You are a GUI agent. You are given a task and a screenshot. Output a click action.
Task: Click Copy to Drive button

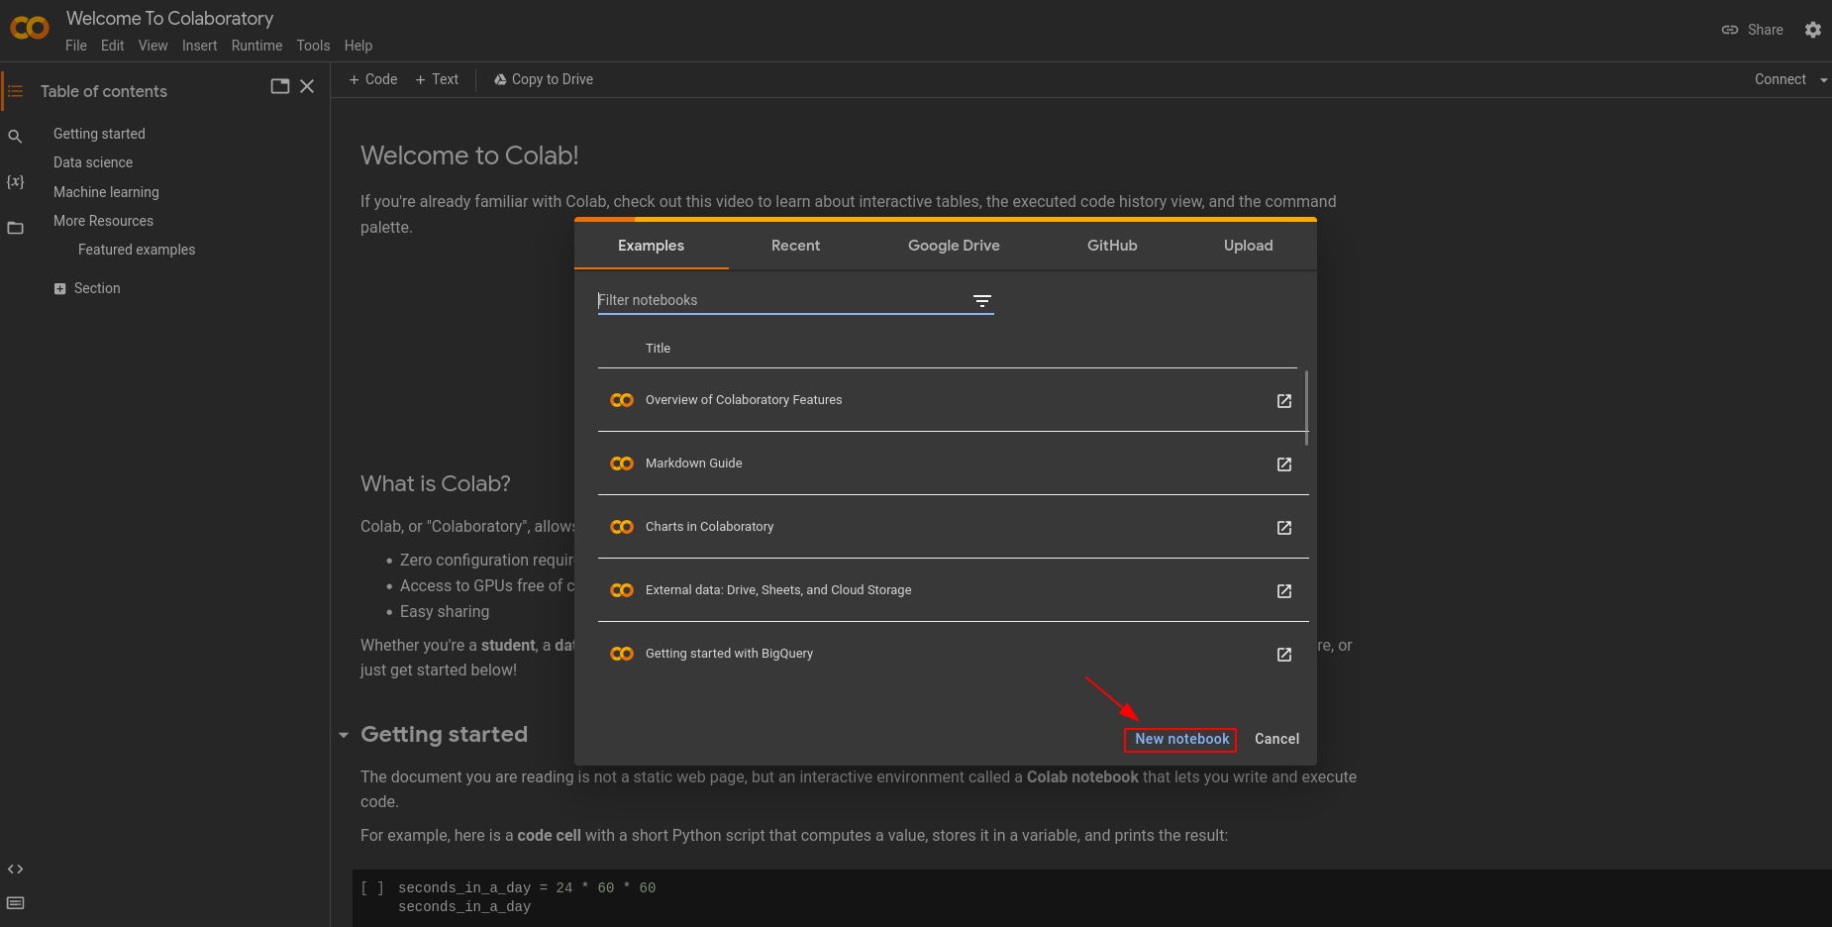544,79
